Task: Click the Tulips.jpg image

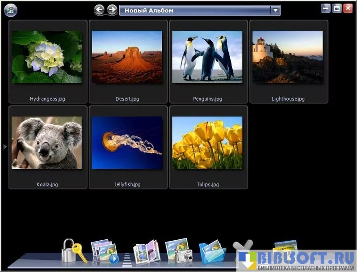Action: pyautogui.click(x=207, y=143)
